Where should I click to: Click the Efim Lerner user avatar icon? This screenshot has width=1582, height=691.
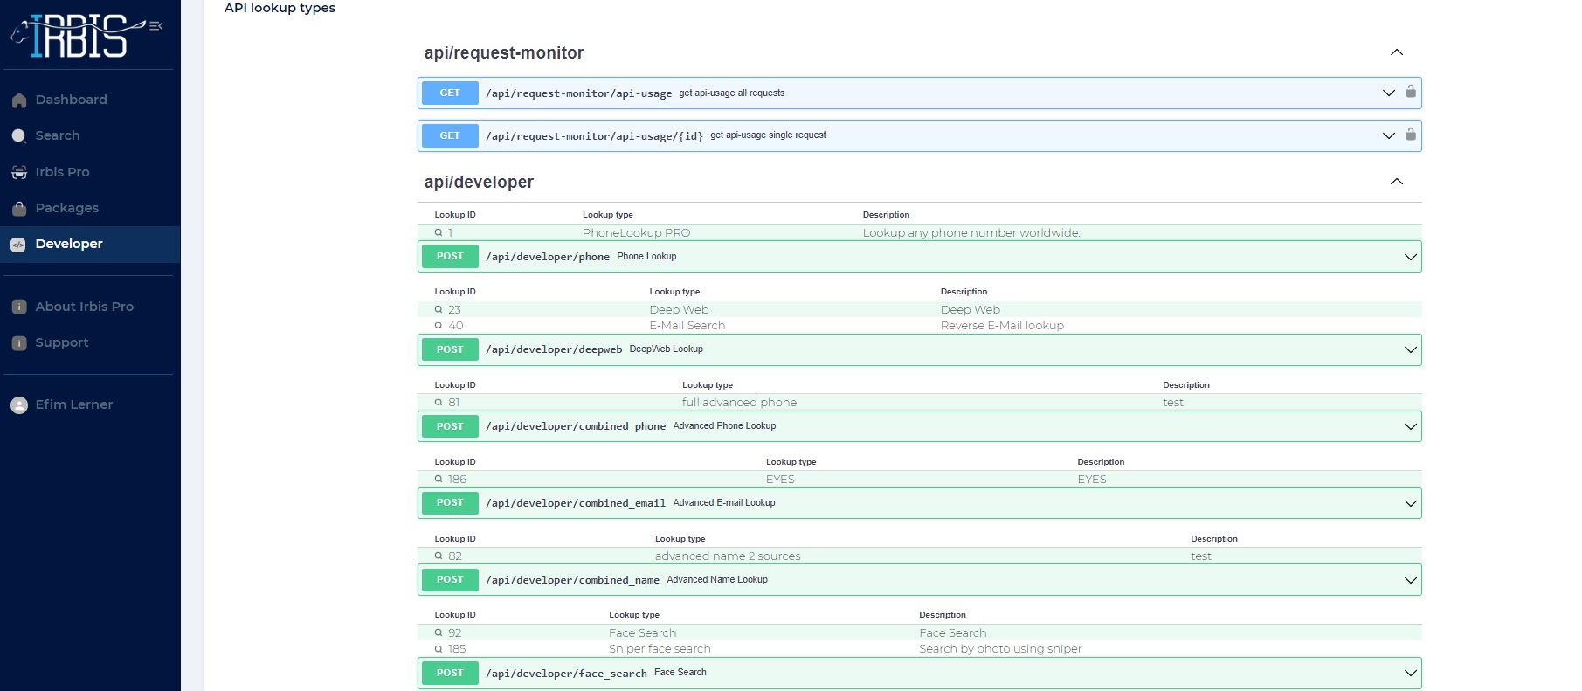pos(19,405)
